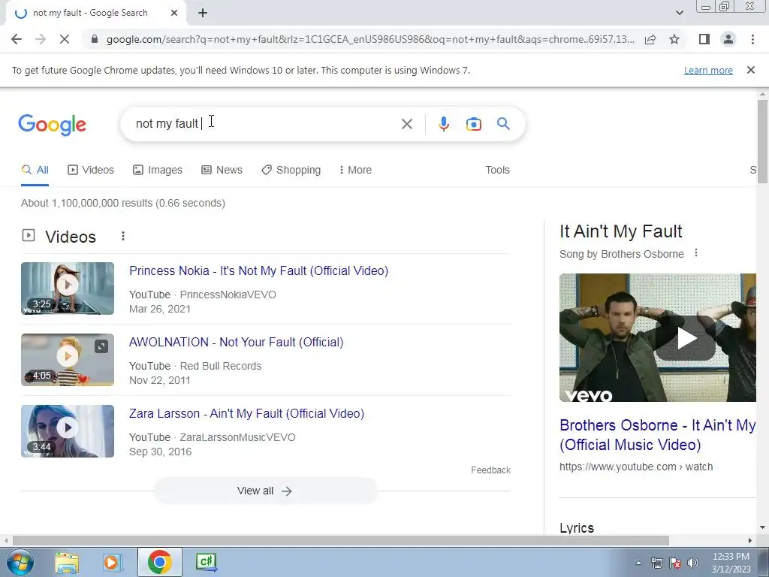Open the taskbar clock showing 12:33 PM
The width and height of the screenshot is (769, 577).
(731, 563)
